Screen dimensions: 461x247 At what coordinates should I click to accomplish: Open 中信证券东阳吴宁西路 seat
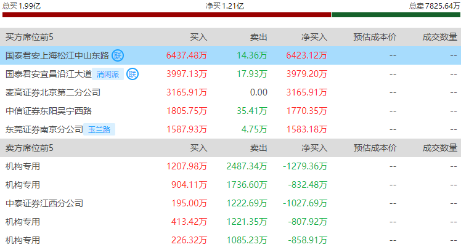[49, 111]
